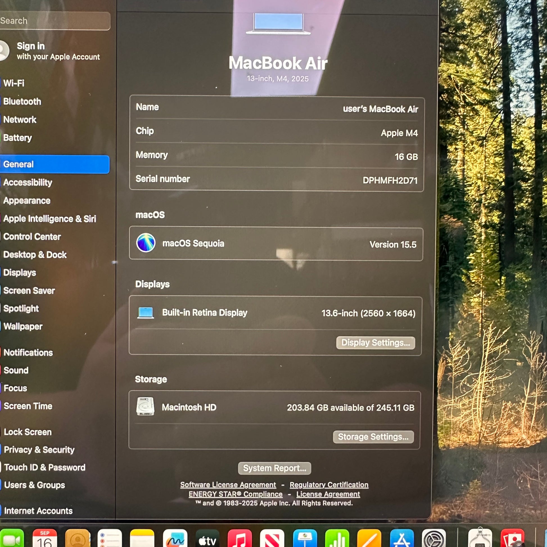Click "13.6-inch (2560 × 1664)" text

(x=369, y=313)
